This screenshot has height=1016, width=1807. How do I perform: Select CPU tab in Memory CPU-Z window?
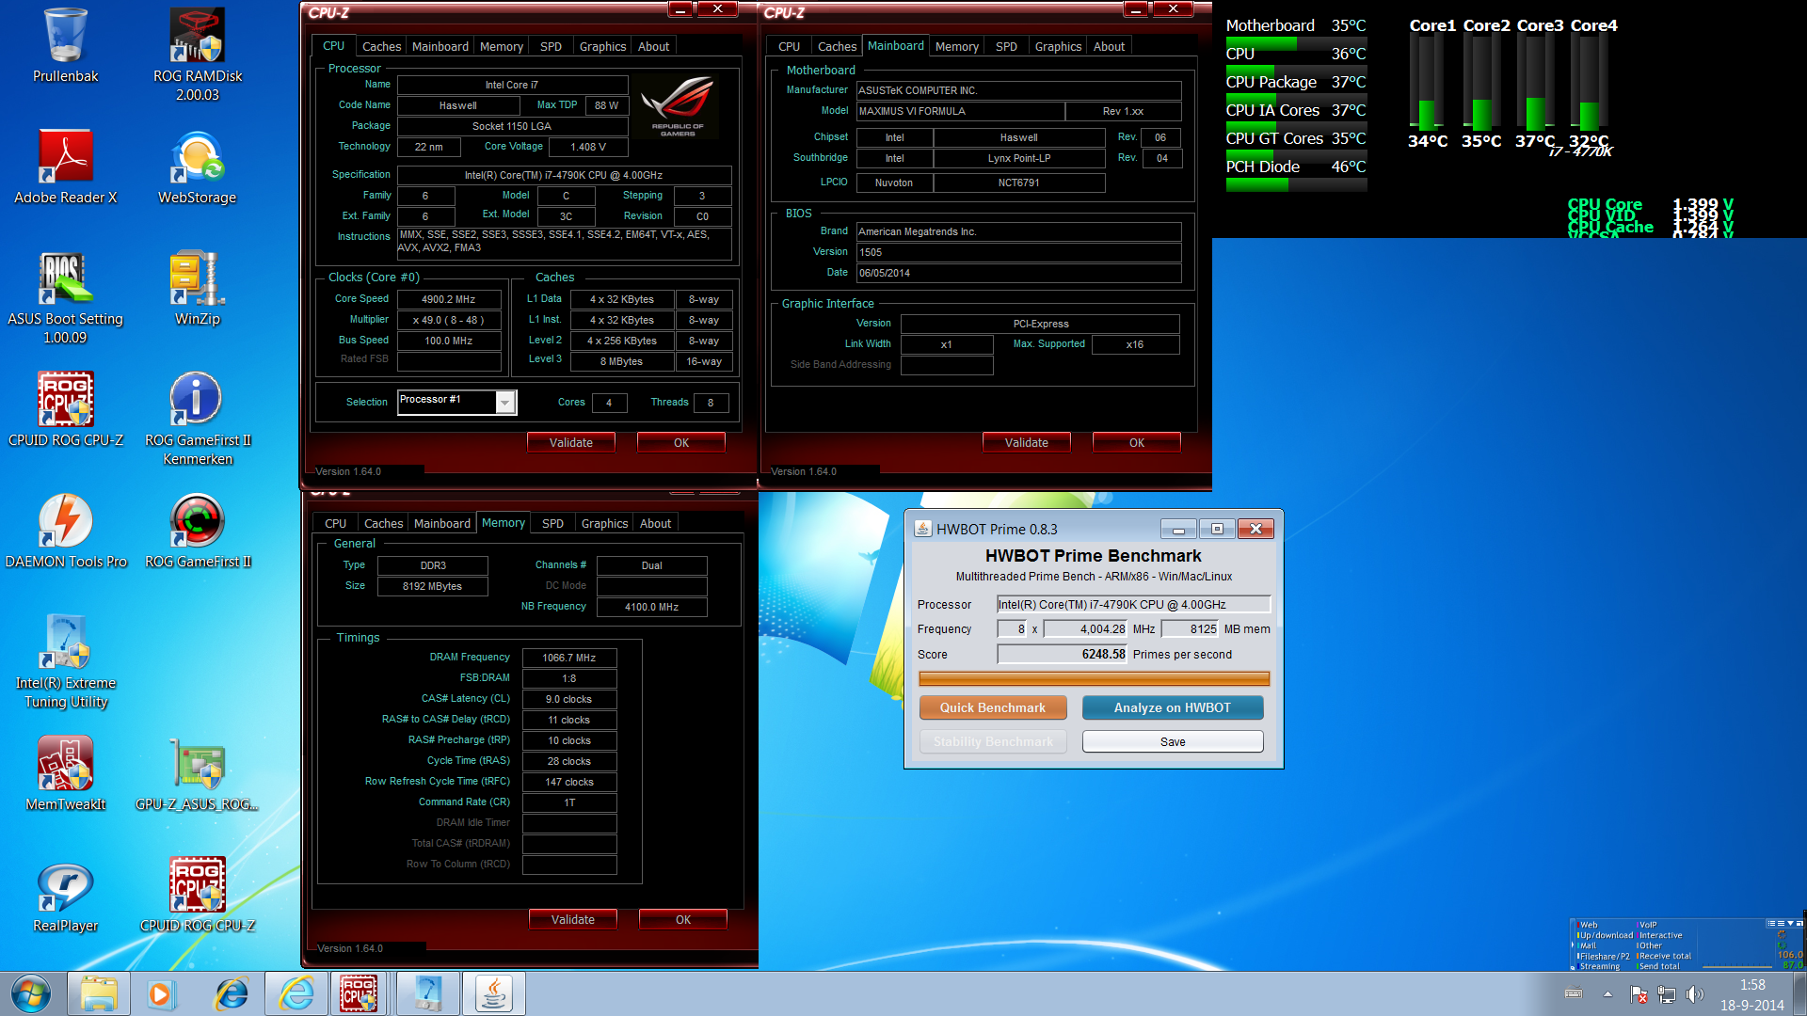pyautogui.click(x=335, y=523)
